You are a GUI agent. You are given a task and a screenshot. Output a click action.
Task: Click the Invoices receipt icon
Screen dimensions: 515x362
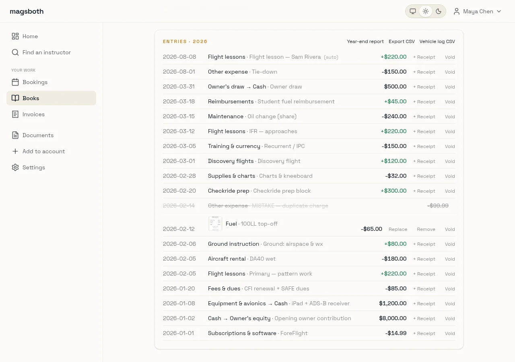click(15, 114)
